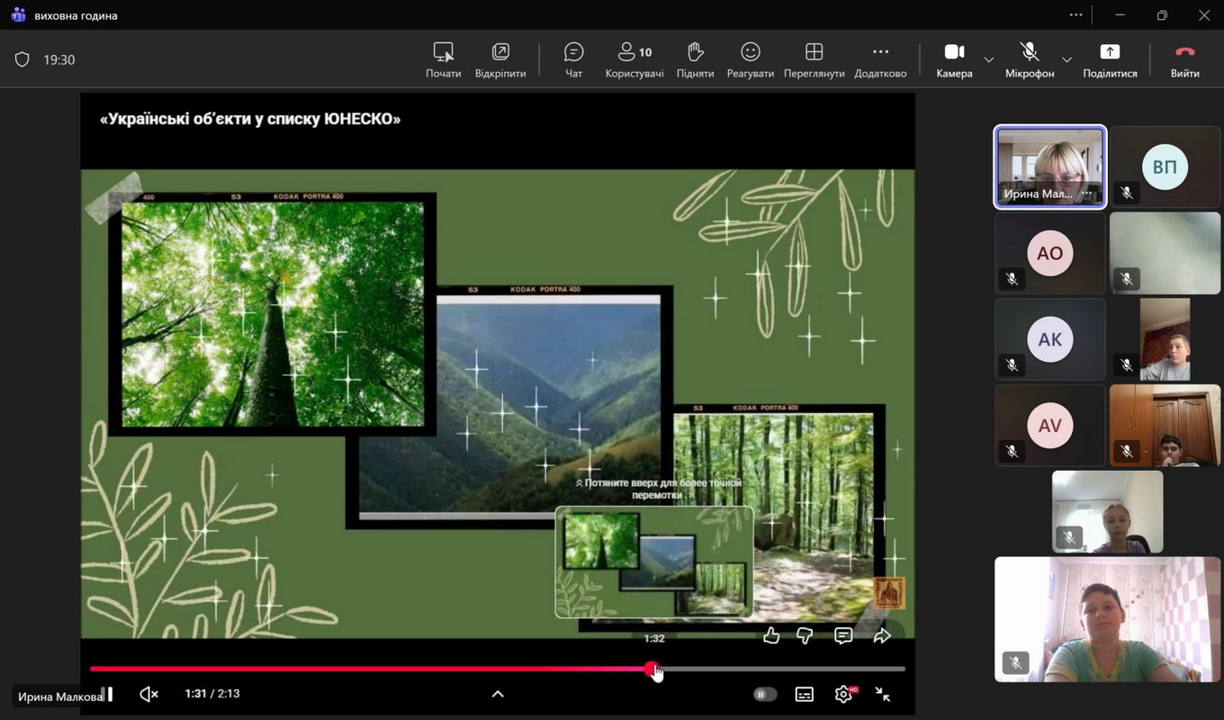Click the red video progress bar
1224x720 pixels.
360,669
